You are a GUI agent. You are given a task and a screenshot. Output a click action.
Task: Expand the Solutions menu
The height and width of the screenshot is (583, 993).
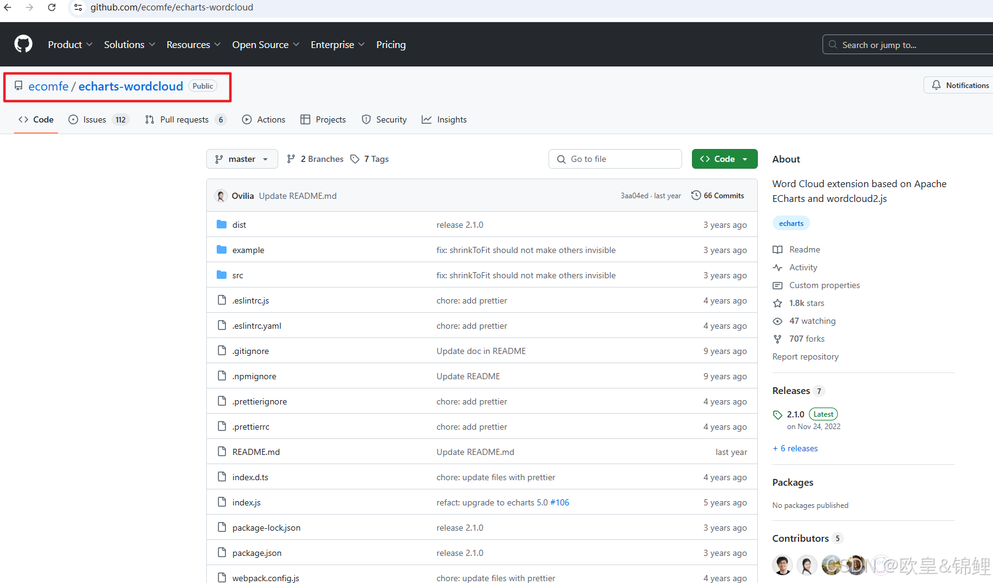coord(129,44)
